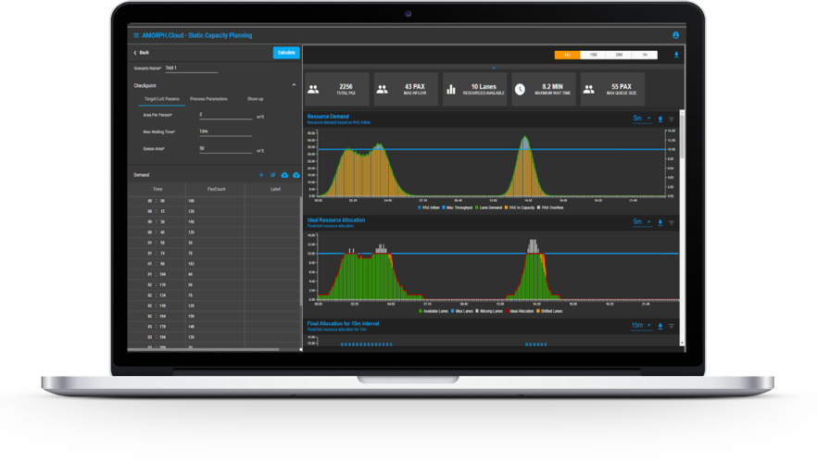
Task: Click the Max Waiting Time input
Action: 226,131
